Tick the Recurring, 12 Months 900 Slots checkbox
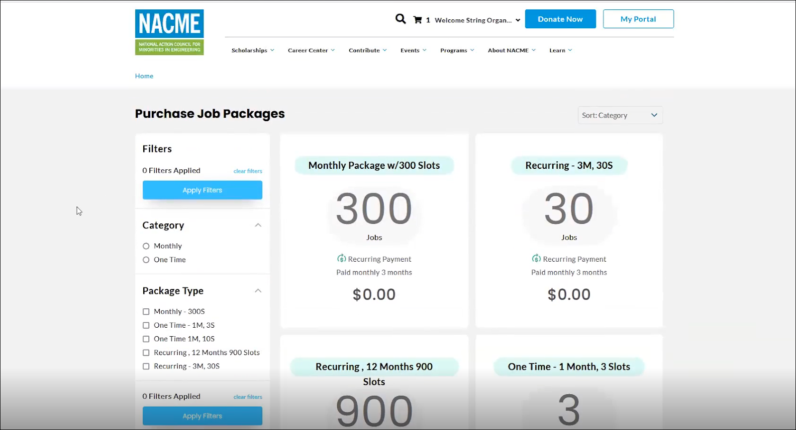 tap(146, 353)
